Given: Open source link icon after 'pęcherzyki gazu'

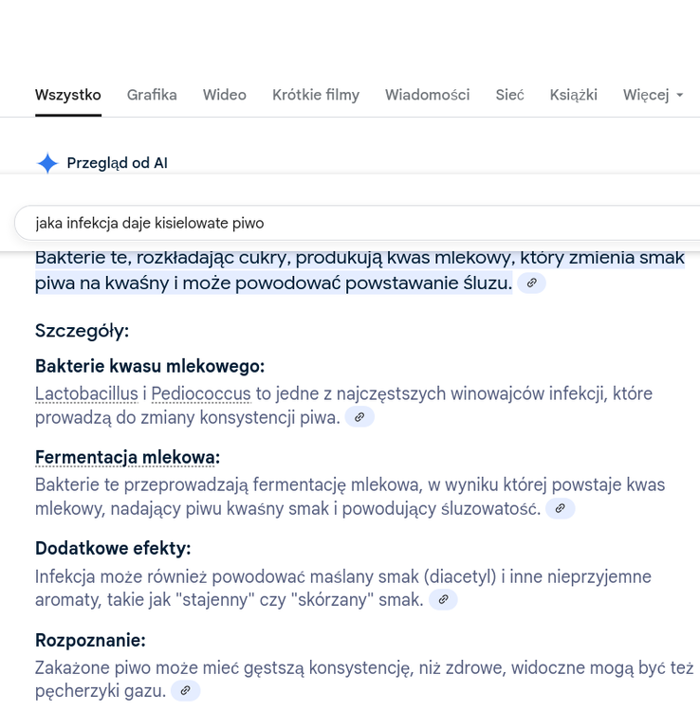Looking at the screenshot, I should 186,690.
